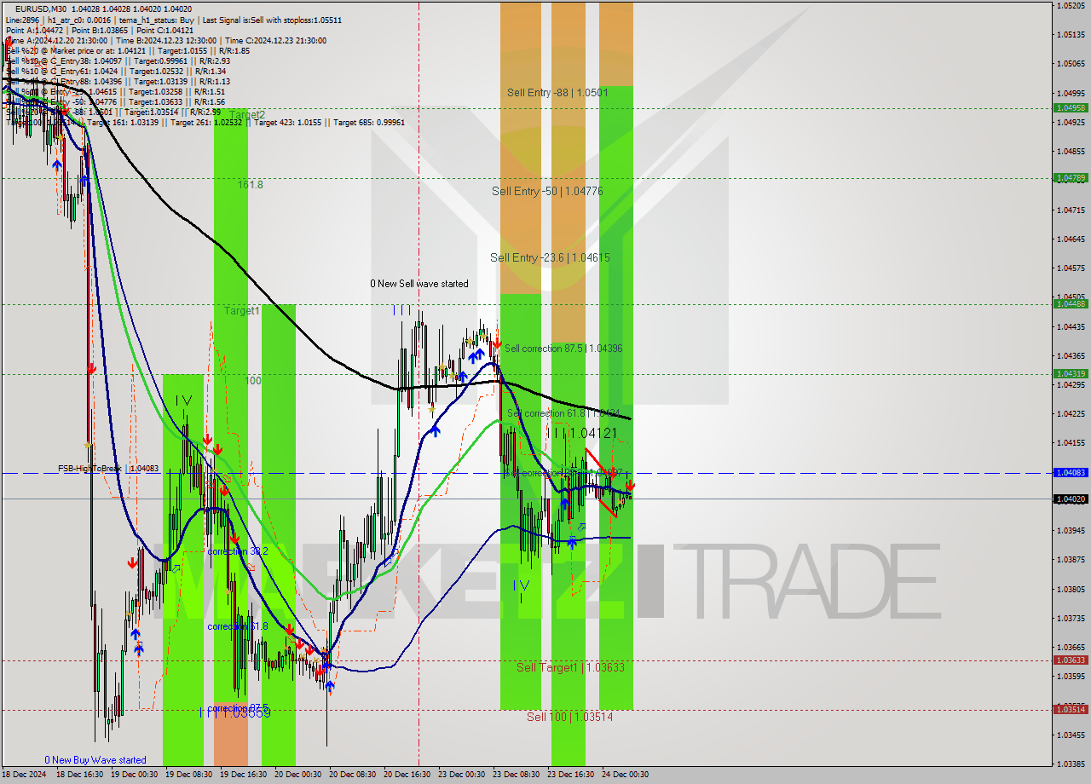Image resolution: width=1091 pixels, height=784 pixels.
Task: Click the red 1.03514 price tag
Action: coord(1071,709)
